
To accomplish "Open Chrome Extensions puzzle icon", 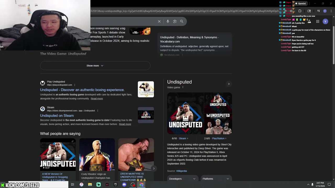I will point(300,11).
